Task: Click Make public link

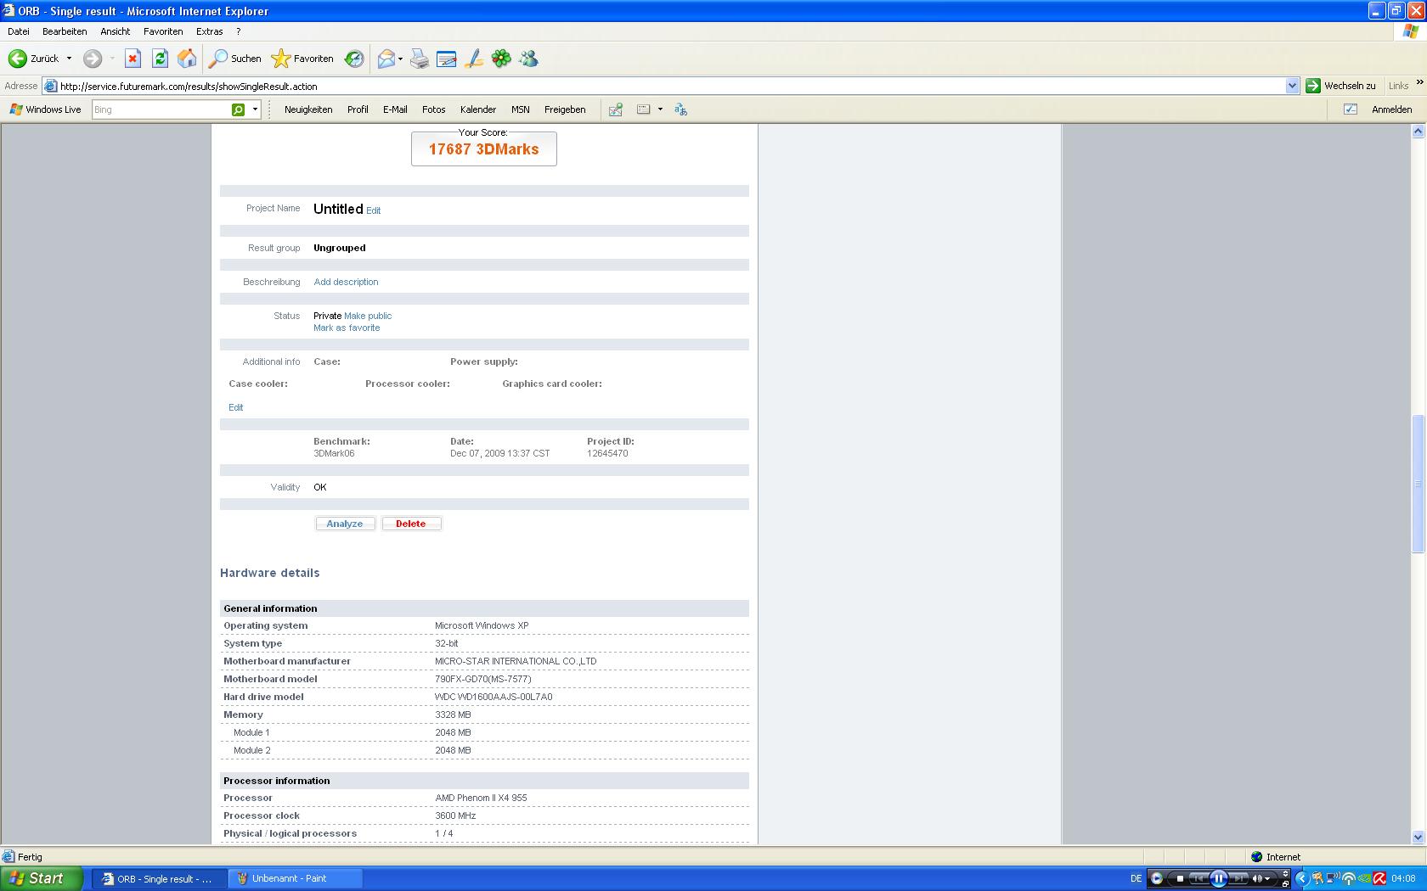Action: [x=368, y=316]
